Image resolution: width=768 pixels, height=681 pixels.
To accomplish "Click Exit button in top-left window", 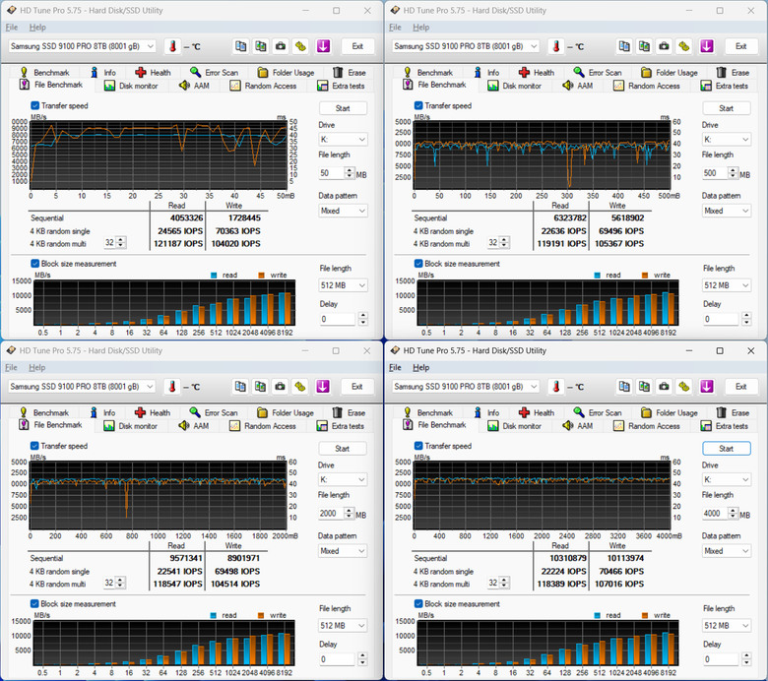I will (357, 46).
